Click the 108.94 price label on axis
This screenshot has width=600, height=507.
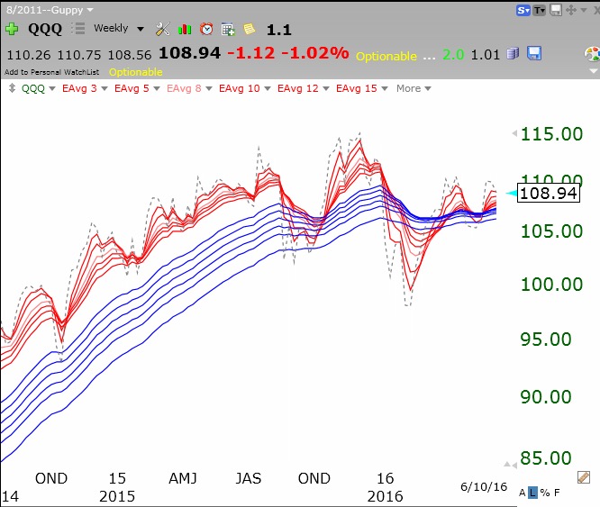point(549,193)
